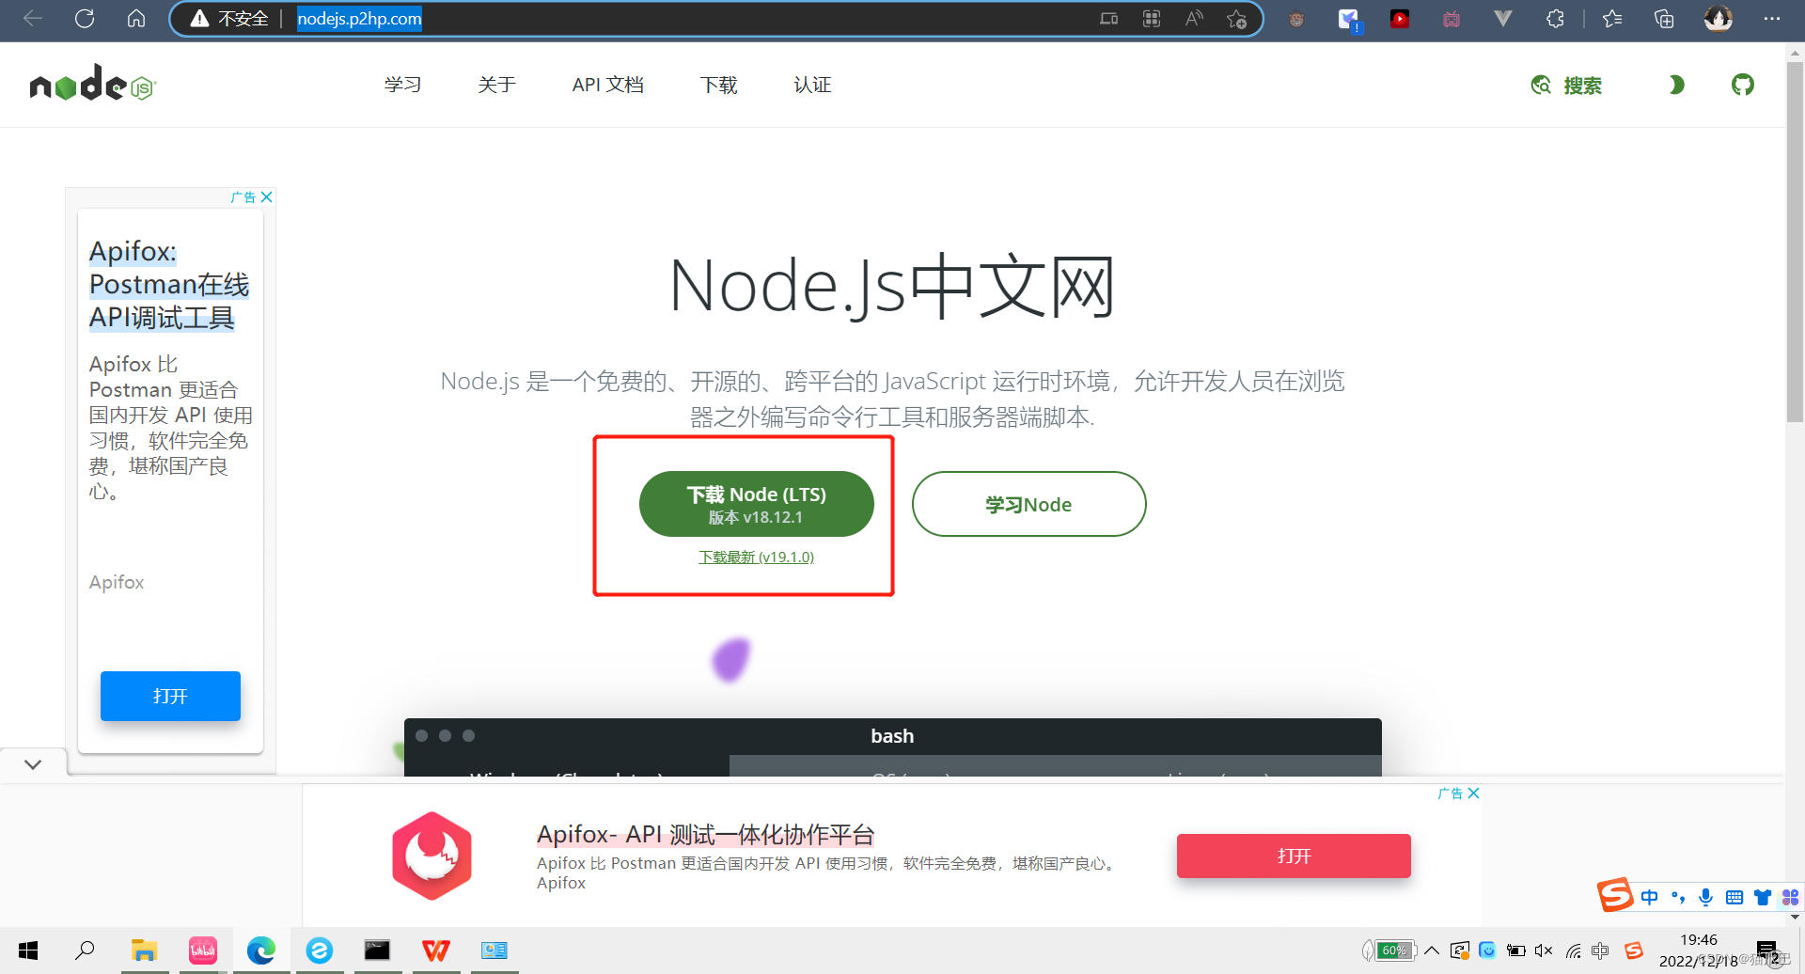This screenshot has height=974, width=1805.
Task: Open the blue bird extension with alert badge
Action: tap(1349, 20)
